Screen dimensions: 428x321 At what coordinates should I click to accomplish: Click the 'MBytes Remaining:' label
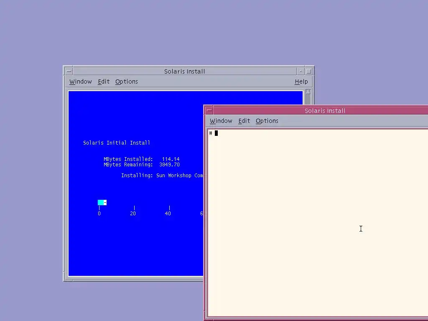(x=128, y=165)
